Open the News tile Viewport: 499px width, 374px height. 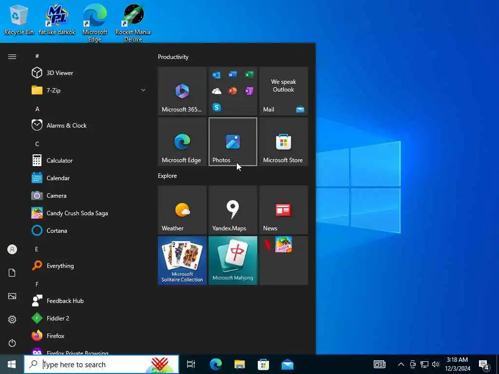click(284, 210)
